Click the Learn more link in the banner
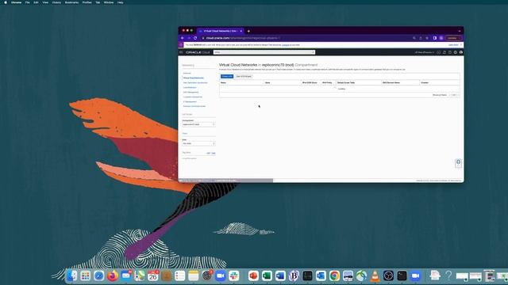Viewport: 508px width, 285px height. point(453,45)
